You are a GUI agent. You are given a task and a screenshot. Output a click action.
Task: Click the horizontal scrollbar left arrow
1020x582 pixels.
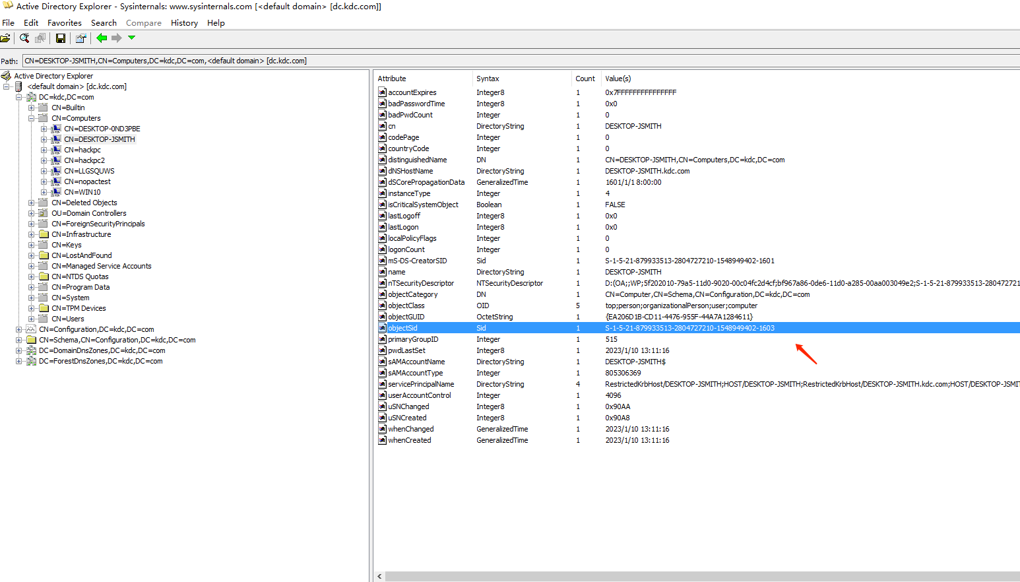tap(379, 576)
